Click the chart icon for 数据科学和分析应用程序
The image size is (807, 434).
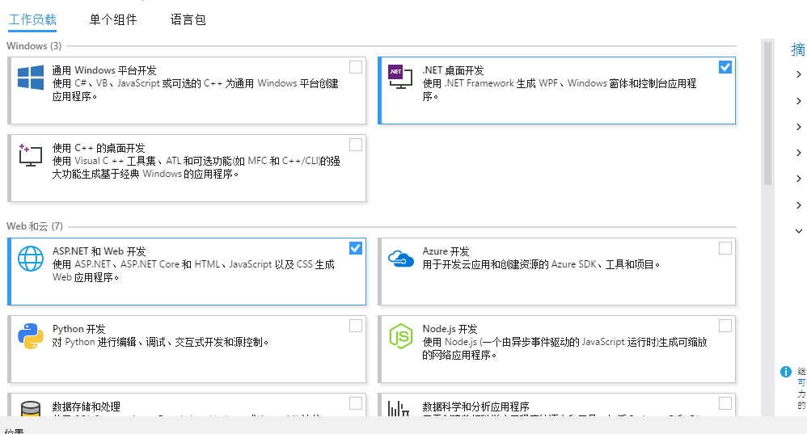pyautogui.click(x=399, y=409)
